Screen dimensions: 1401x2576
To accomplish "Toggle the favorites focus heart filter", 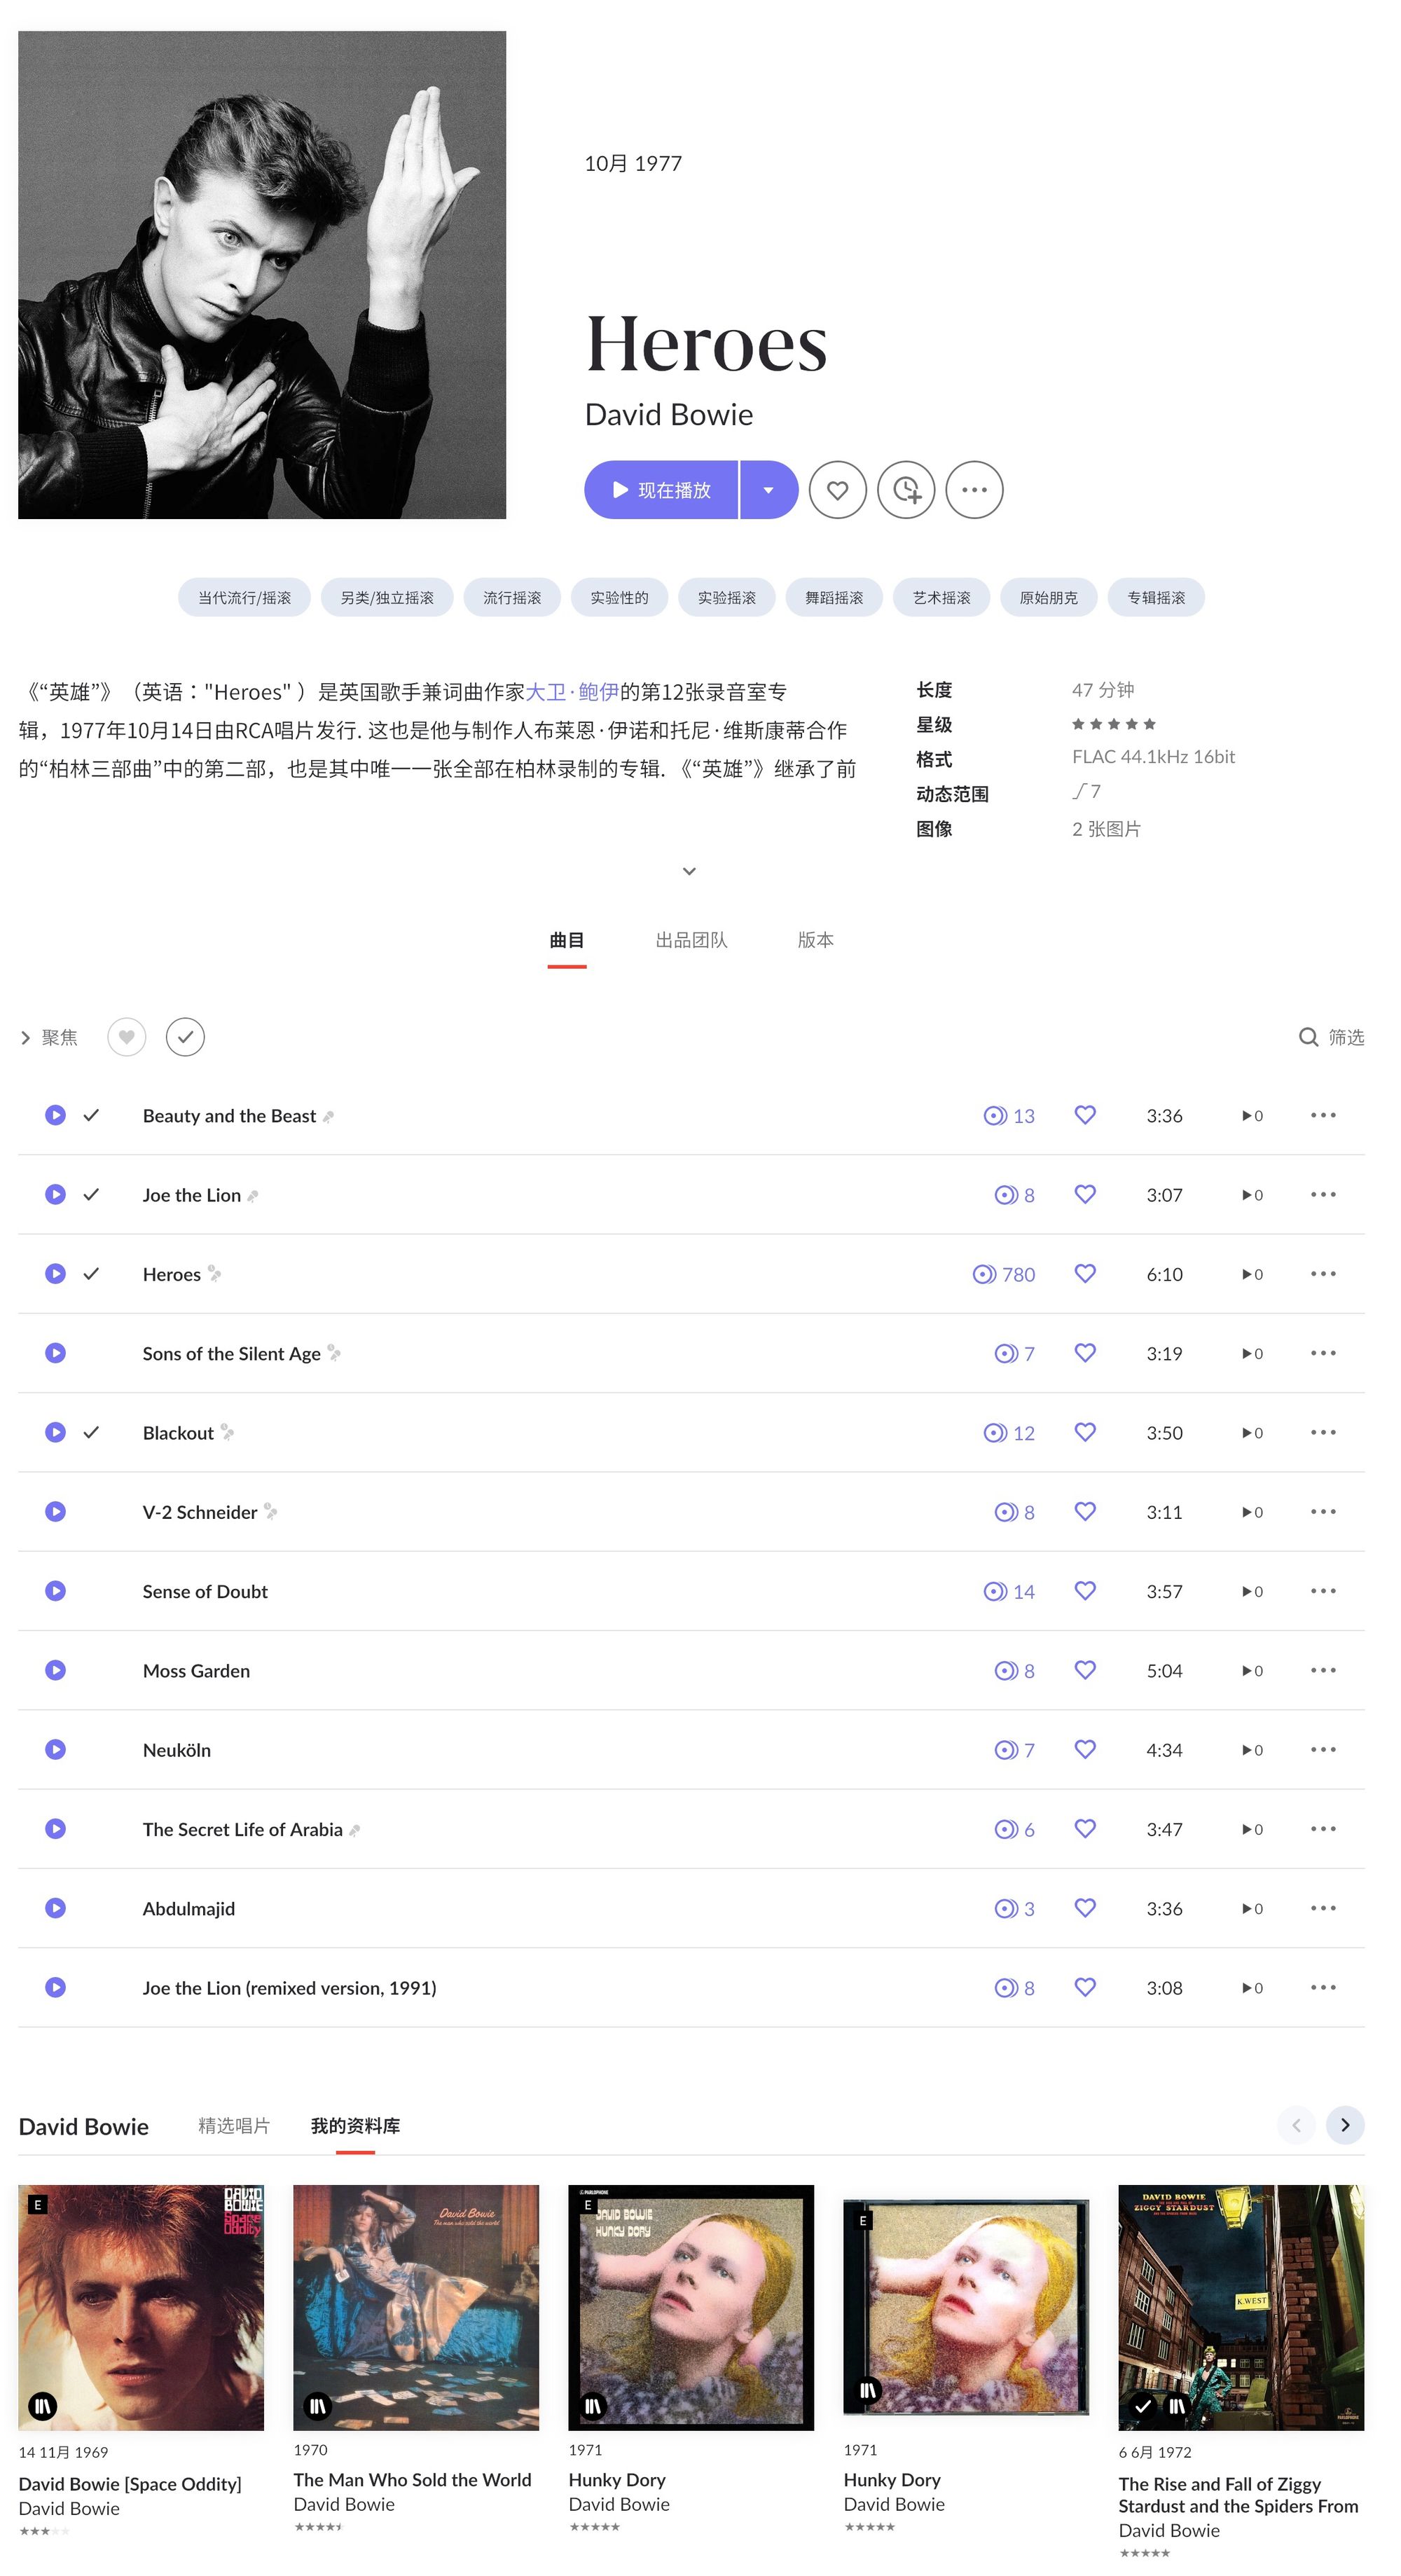I will pyautogui.click(x=126, y=1037).
